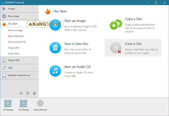169x116 pixels.
Task: Open the USB section
Action: click(19, 68)
